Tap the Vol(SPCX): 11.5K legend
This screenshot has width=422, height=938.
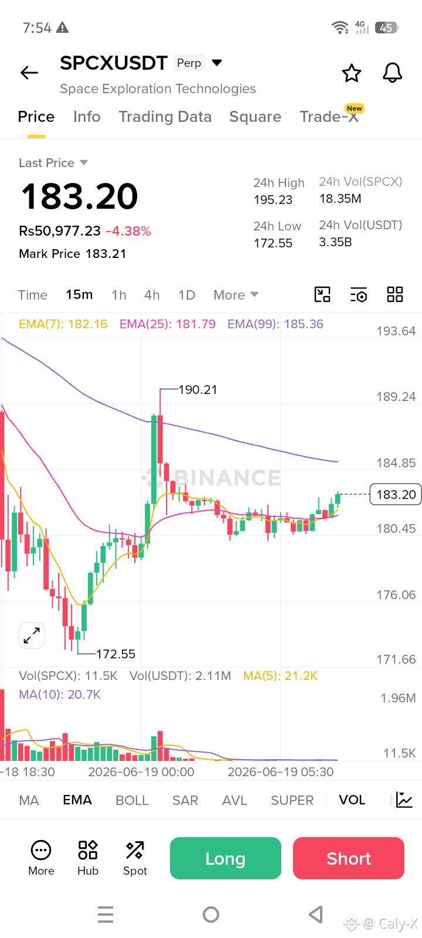pos(68,676)
